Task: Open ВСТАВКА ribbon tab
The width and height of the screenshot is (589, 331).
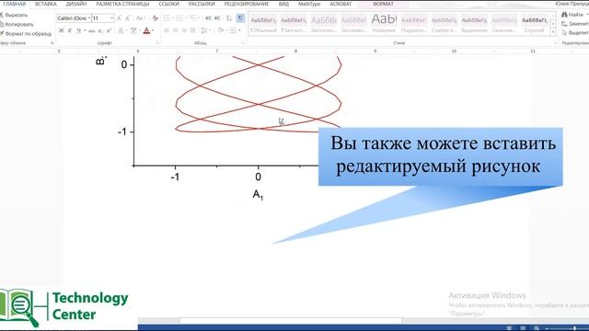Action: click(x=45, y=4)
